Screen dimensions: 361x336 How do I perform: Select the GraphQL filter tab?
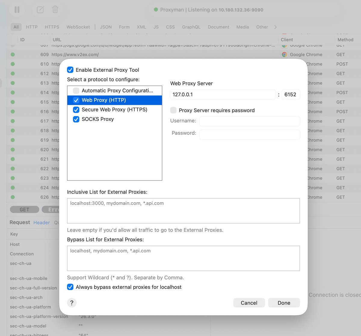coord(191,27)
